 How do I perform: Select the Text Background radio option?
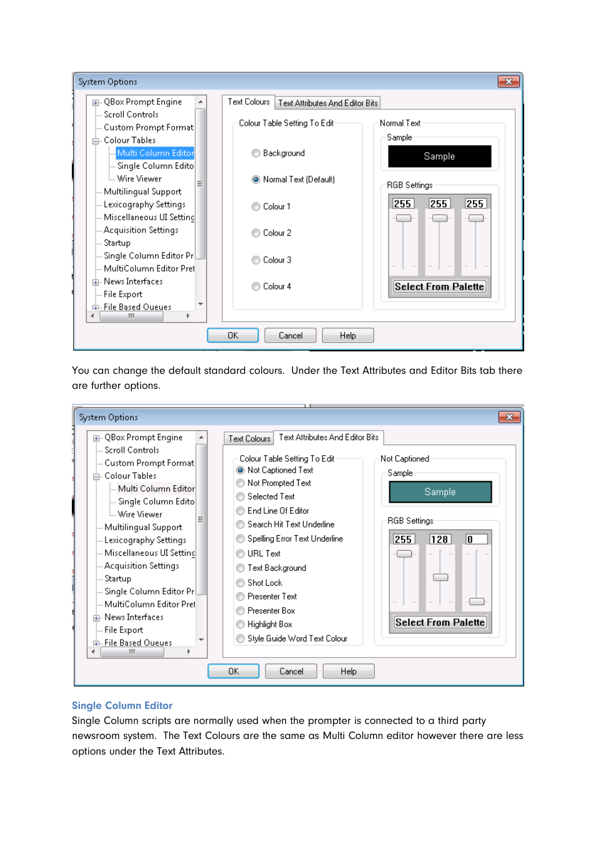(x=240, y=568)
